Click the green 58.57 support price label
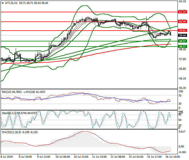This screenshot has height=160, width=189. coord(182,46)
